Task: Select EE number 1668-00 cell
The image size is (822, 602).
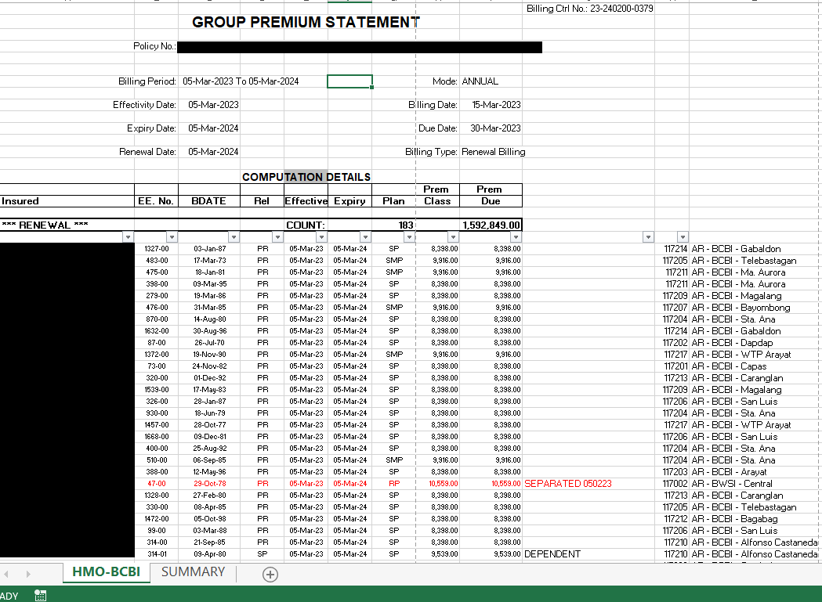Action: (x=157, y=437)
